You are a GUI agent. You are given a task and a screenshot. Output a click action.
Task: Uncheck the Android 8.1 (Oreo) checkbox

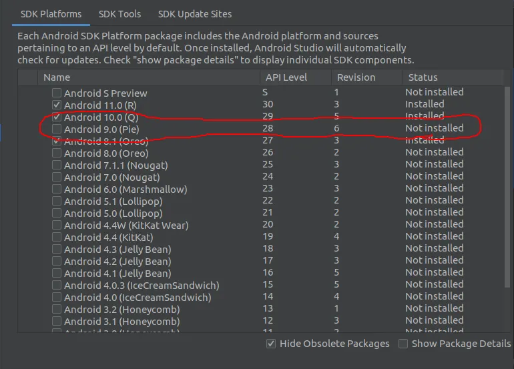57,141
